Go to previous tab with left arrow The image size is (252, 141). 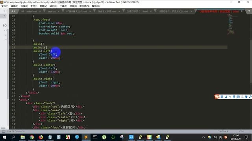tap(12, 11)
